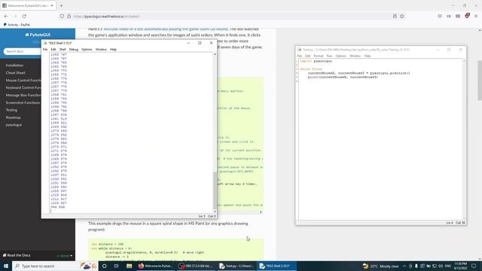Open Shell menu in IDLE Shell window
482x271 pixels.
63,49
